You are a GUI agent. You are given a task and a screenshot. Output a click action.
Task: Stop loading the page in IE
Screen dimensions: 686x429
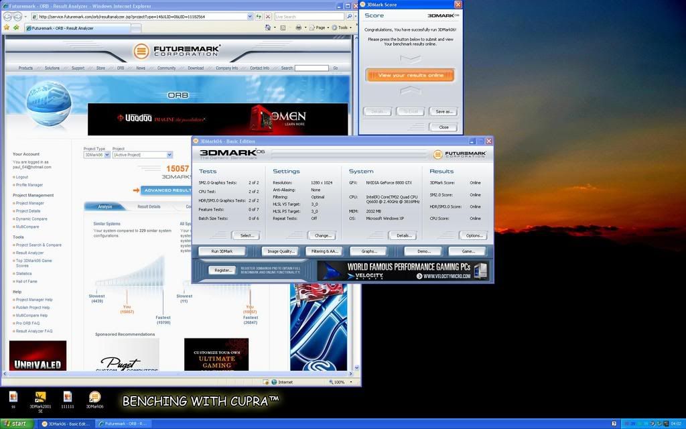(268, 17)
